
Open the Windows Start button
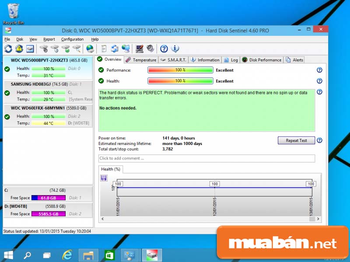tap(8, 255)
